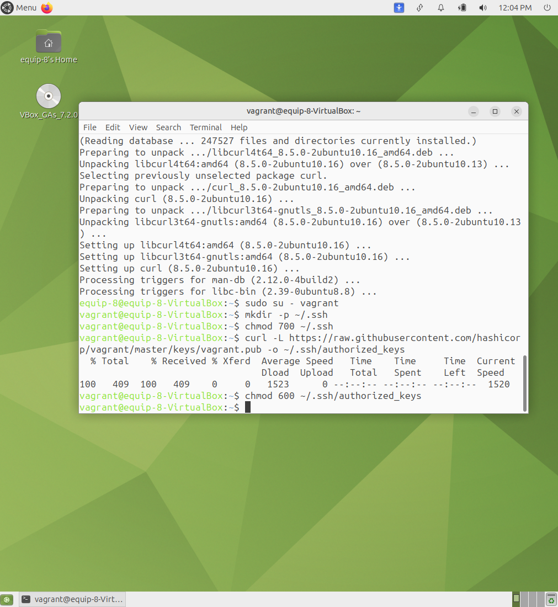Click the '(Reading database ... 247527 files' line
This screenshot has height=607, width=558.
pos(278,141)
